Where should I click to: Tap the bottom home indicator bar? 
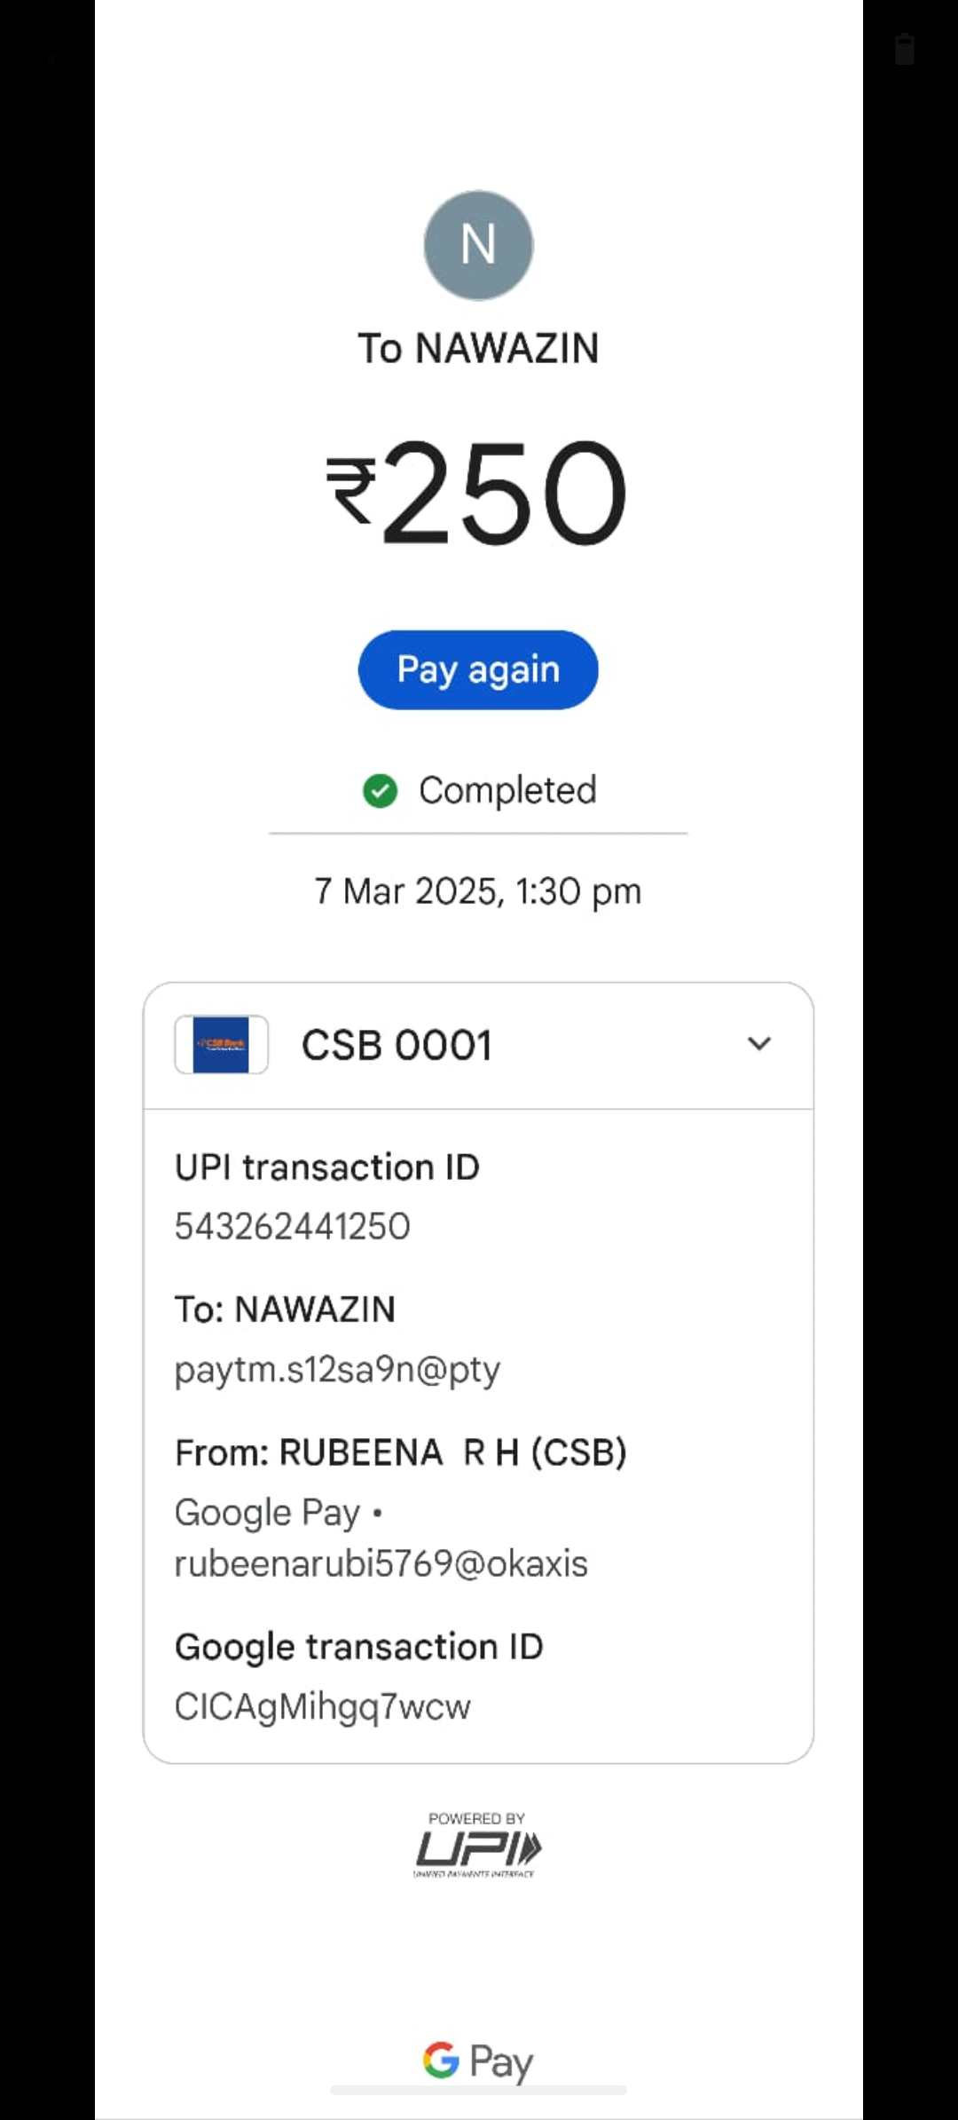(x=478, y=2091)
